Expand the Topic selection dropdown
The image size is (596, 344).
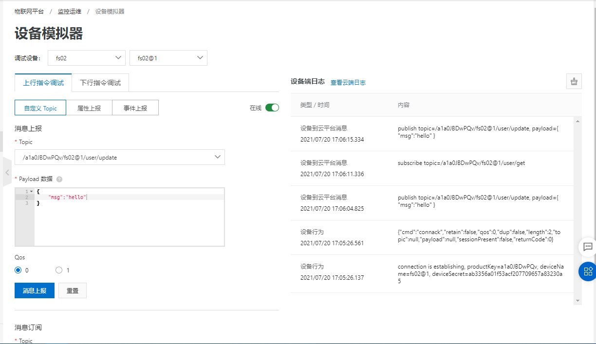tap(120, 157)
